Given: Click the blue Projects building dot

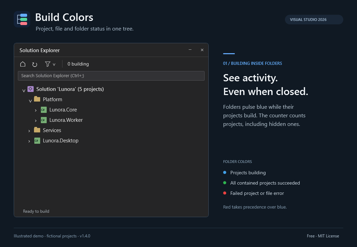Looking at the screenshot, I should [225, 173].
